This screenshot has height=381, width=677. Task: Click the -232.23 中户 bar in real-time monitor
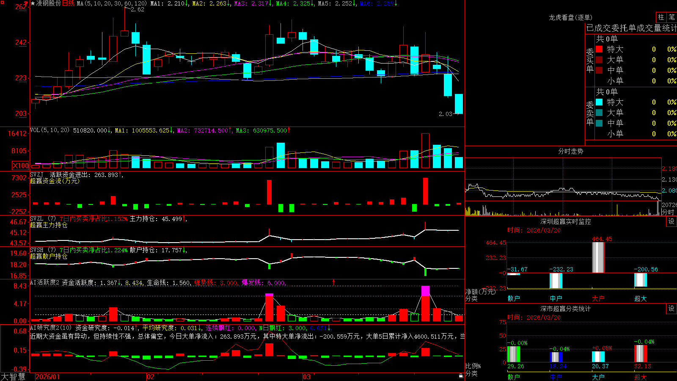click(x=556, y=281)
